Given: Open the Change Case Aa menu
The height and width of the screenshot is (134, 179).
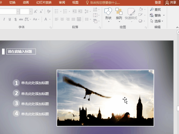Looking at the screenshot, I should [x=35, y=19].
